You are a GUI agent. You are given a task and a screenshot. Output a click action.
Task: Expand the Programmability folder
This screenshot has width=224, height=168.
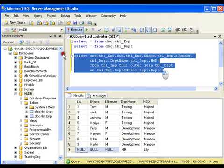click(x=21, y=130)
